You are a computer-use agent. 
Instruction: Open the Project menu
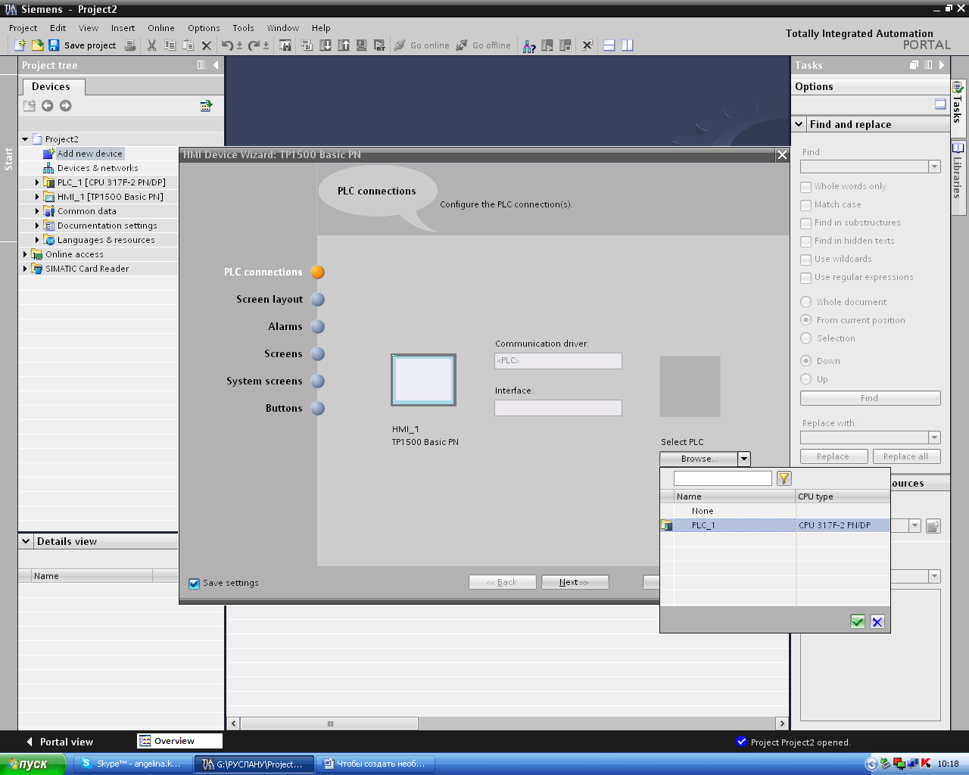(23, 28)
